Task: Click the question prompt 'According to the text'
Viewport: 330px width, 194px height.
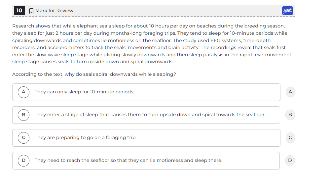Action: coord(94,74)
